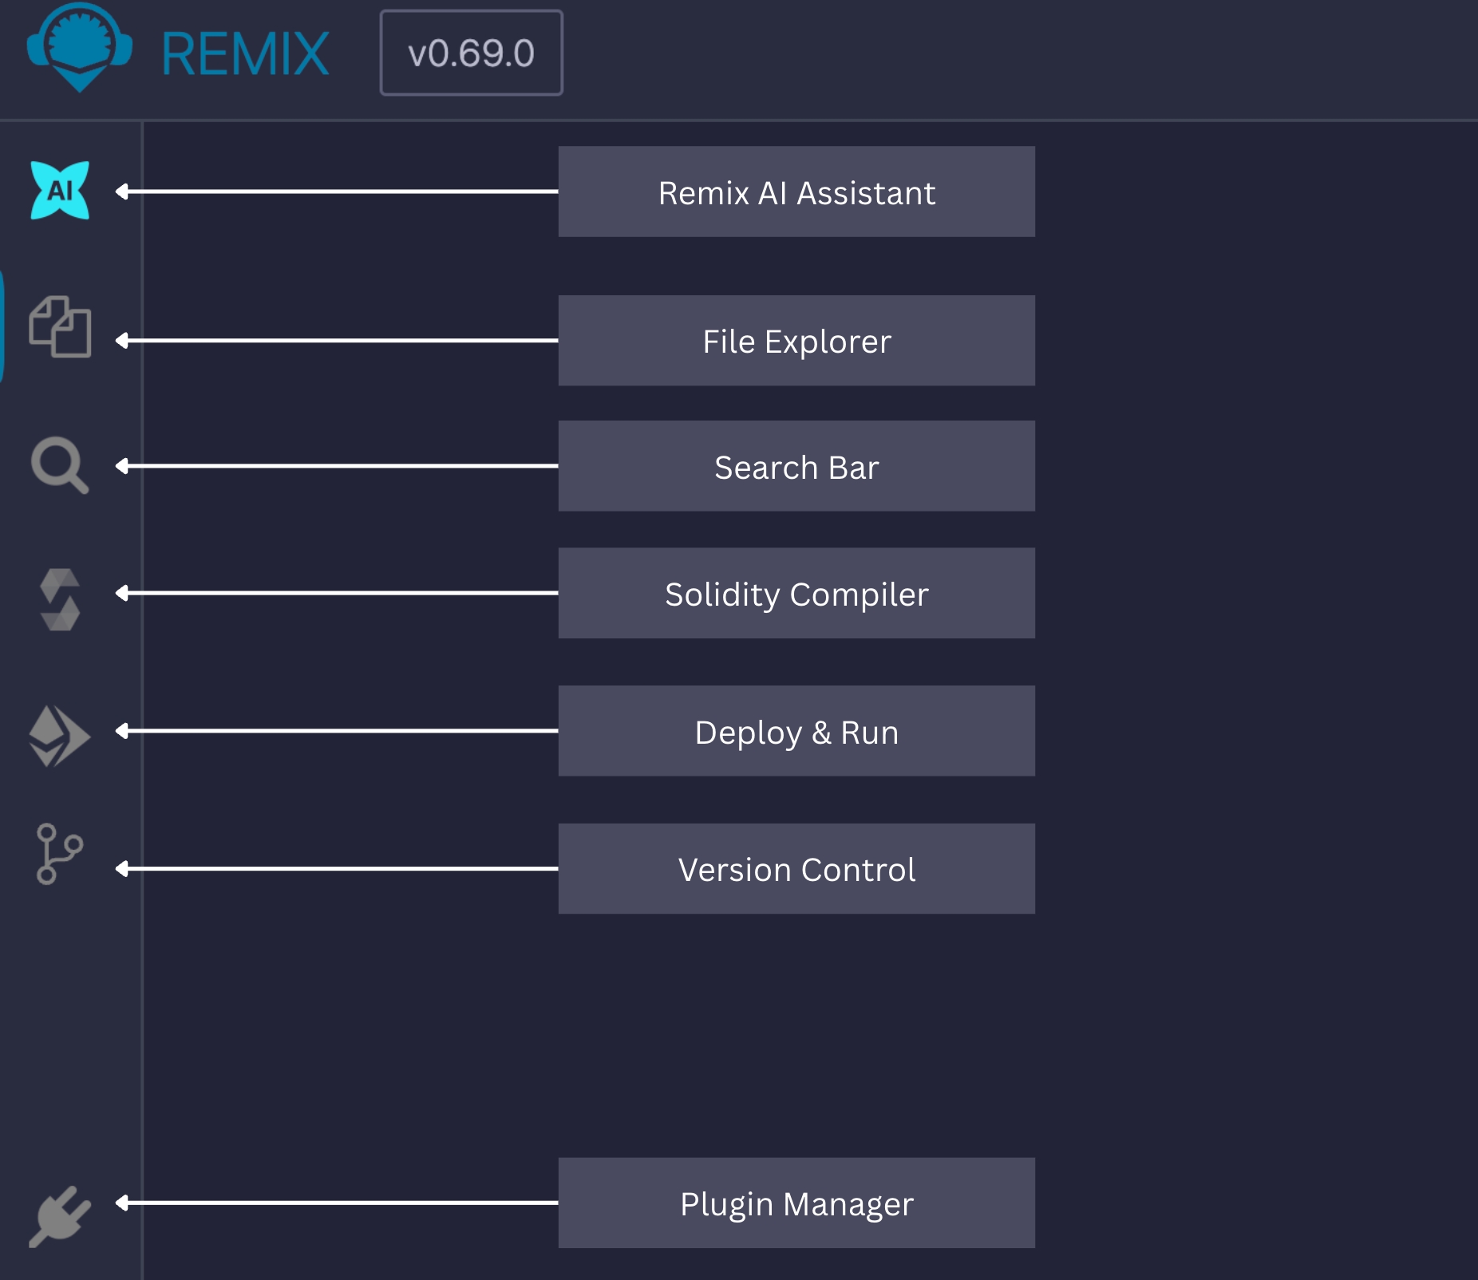Click the "Search Bar" label box
This screenshot has height=1280, width=1478.
click(796, 466)
